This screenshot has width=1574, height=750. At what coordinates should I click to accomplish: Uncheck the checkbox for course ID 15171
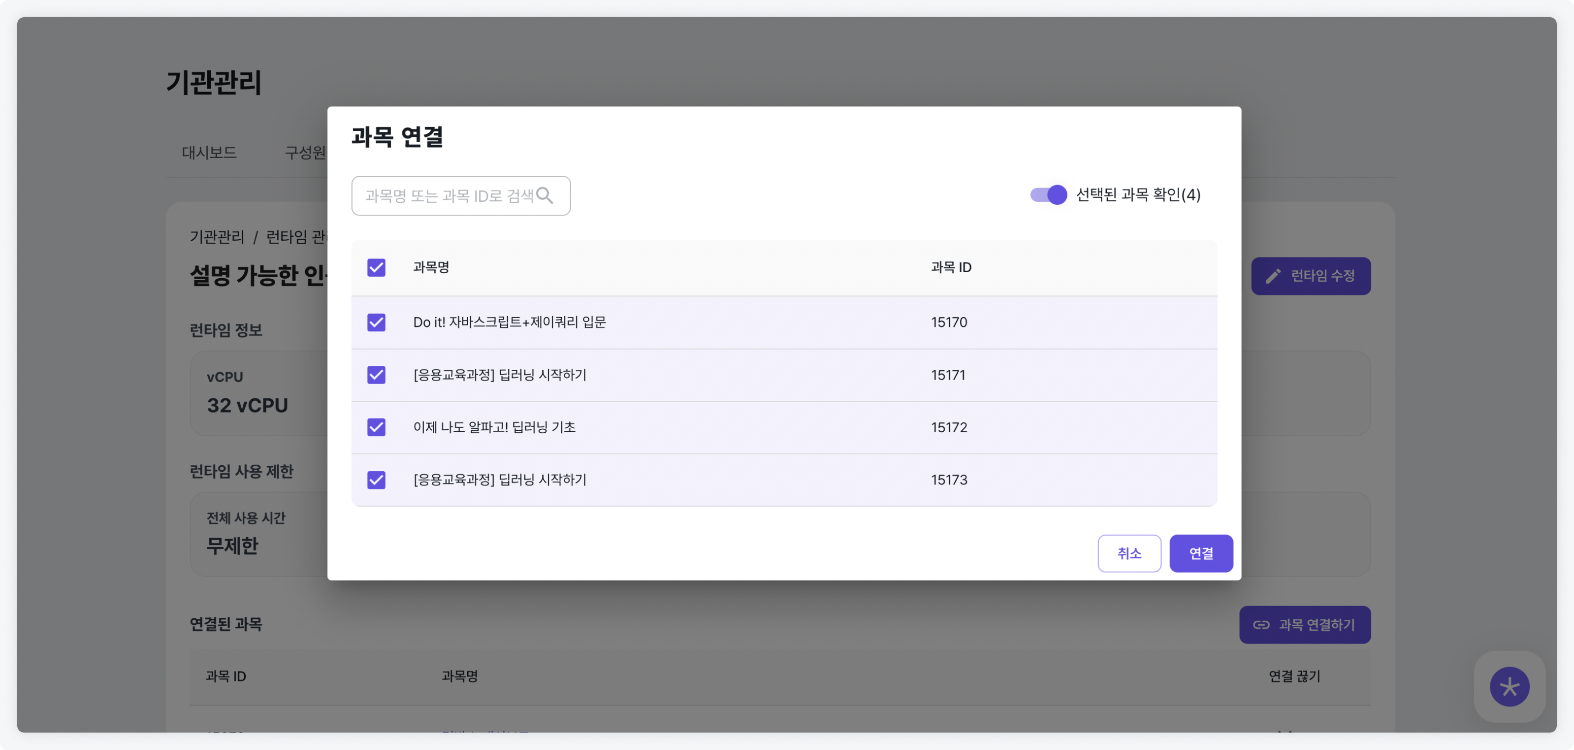(377, 374)
